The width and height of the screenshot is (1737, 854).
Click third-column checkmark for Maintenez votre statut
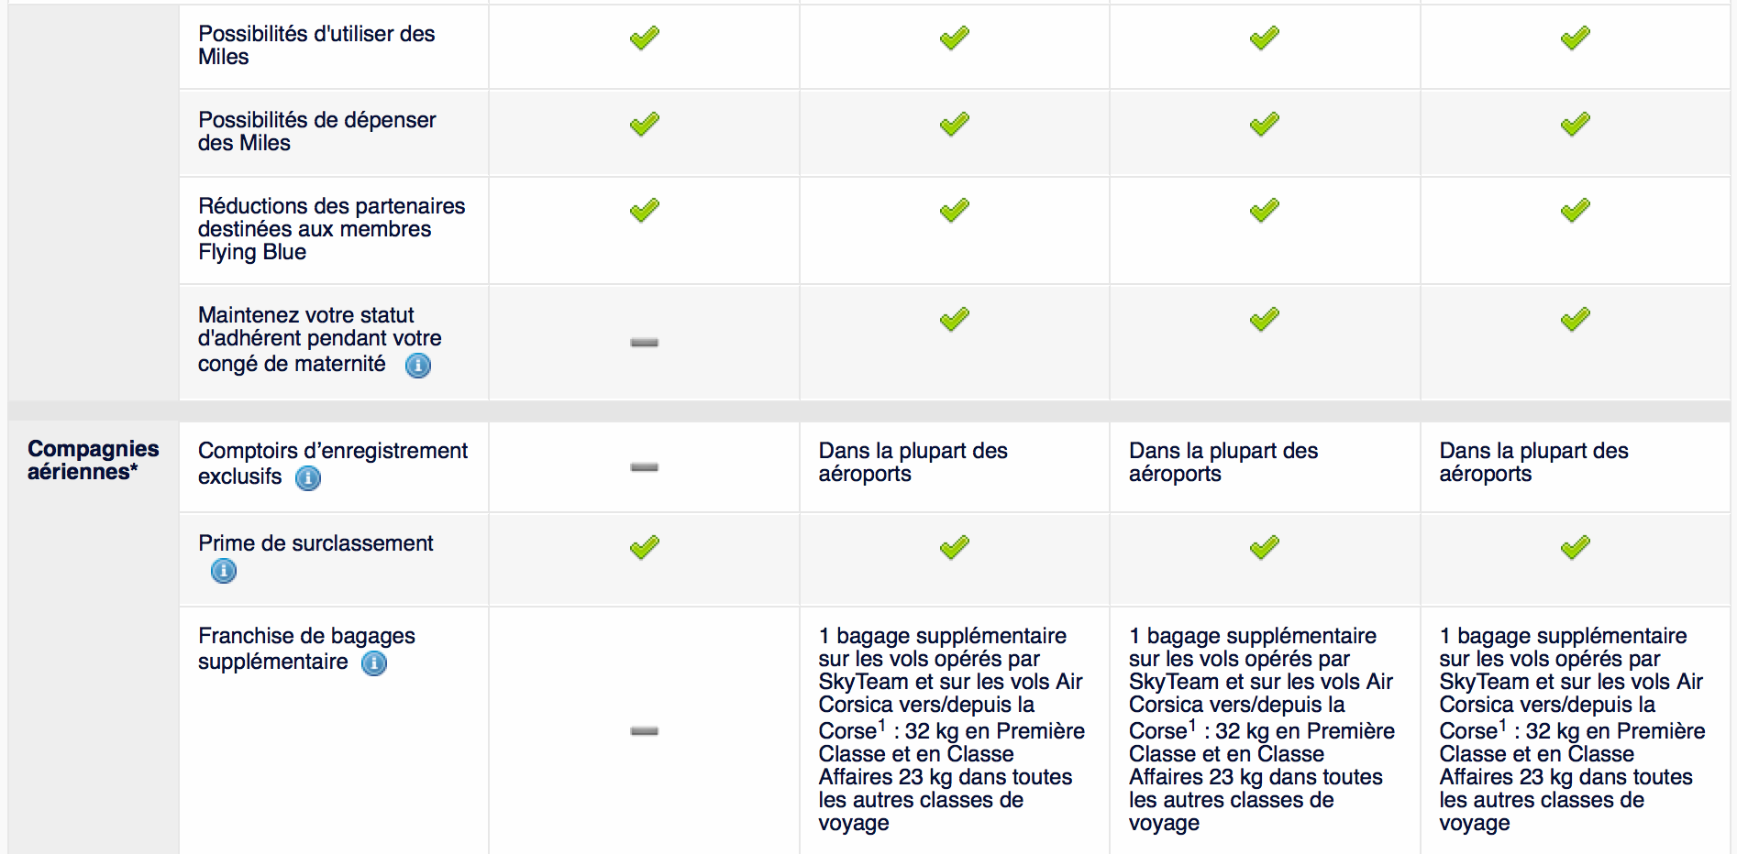[x=1265, y=320]
